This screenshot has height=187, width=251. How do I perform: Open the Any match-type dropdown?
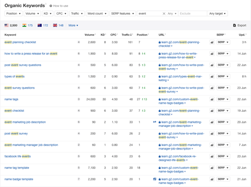172,14
